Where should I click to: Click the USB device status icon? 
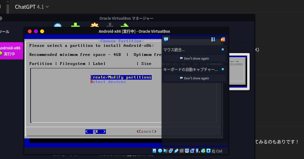pos(176,151)
